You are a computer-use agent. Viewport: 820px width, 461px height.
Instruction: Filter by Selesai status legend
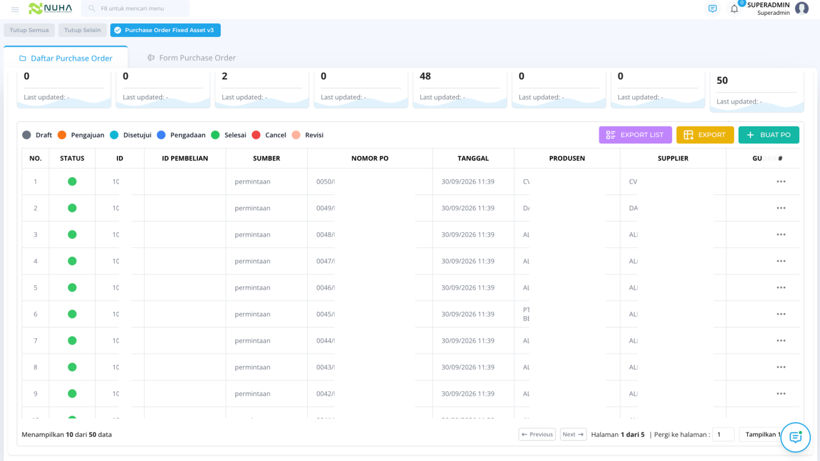(229, 135)
